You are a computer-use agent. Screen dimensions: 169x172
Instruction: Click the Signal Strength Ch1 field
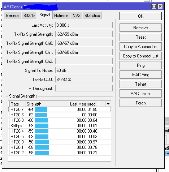[84, 52]
